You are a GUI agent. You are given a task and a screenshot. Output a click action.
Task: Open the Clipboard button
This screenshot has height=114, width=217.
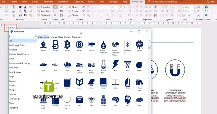[x=43, y=15]
